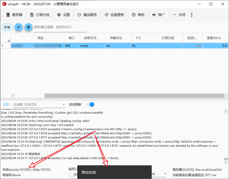The width and height of the screenshot is (229, 179).
Task: Click the horizontal scrollbar thumb
Action: [134, 96]
